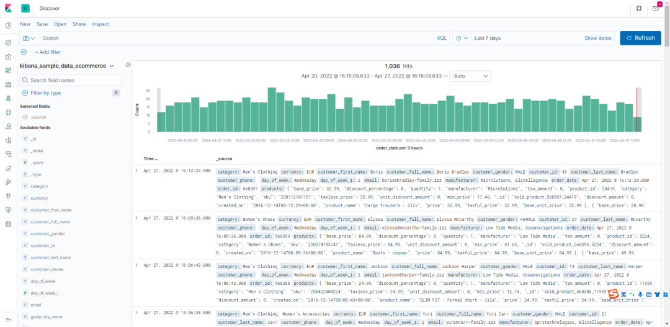Screen dimensions: 670x327
Task: Click the Add filter link
Action: tap(48, 52)
